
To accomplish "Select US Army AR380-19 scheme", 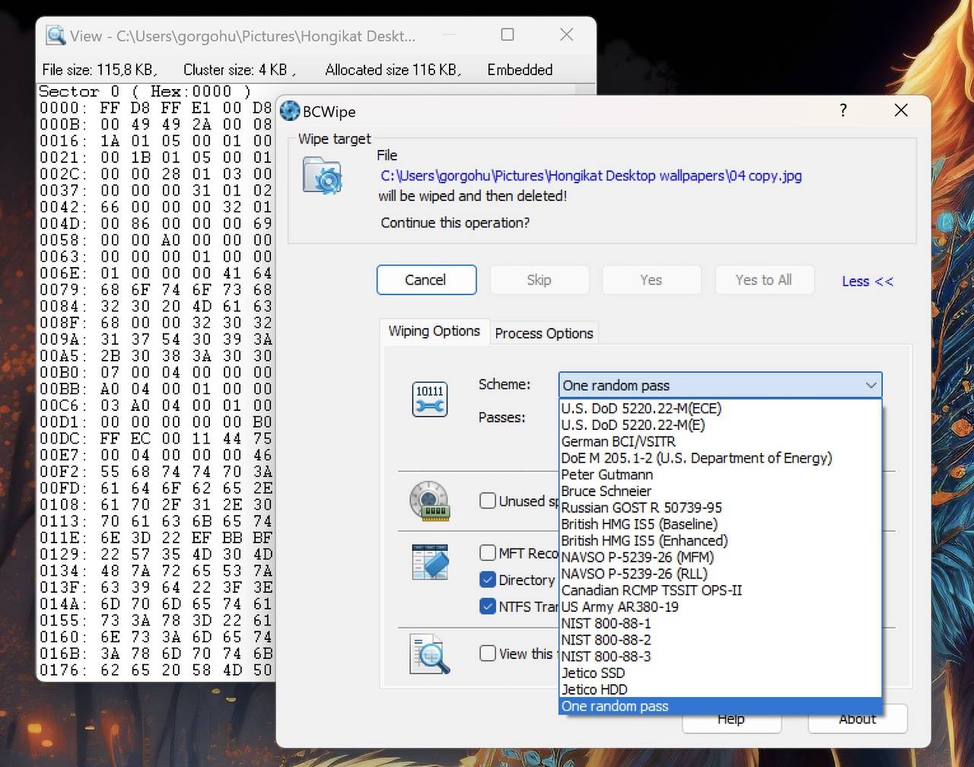I will tap(720, 606).
